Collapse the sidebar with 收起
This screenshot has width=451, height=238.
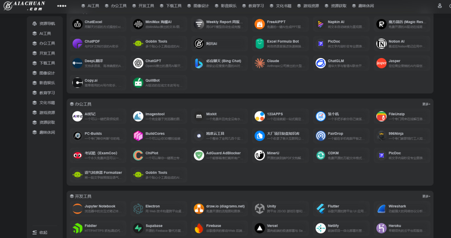coord(40,232)
